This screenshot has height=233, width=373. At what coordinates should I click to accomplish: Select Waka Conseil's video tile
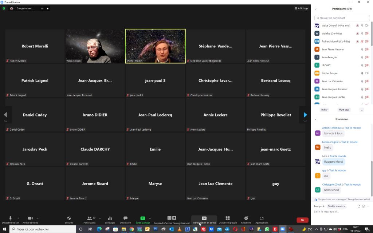pyautogui.click(x=95, y=46)
